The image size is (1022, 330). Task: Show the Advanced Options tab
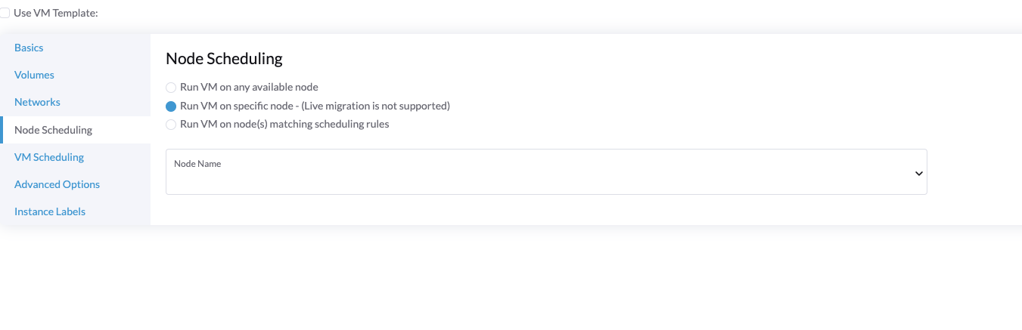[x=57, y=184]
